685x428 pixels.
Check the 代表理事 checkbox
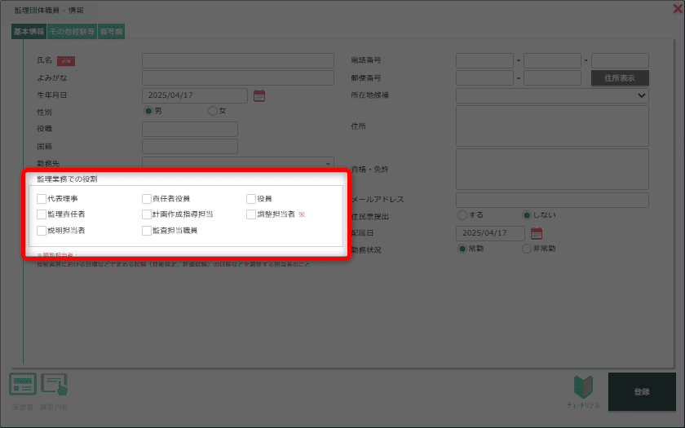[42, 199]
